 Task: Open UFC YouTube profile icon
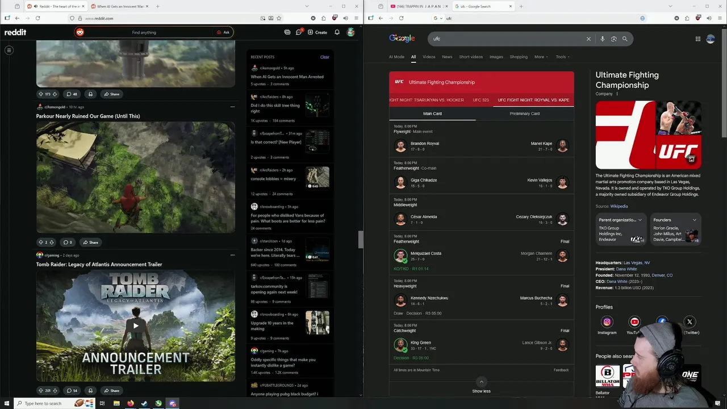point(634,322)
